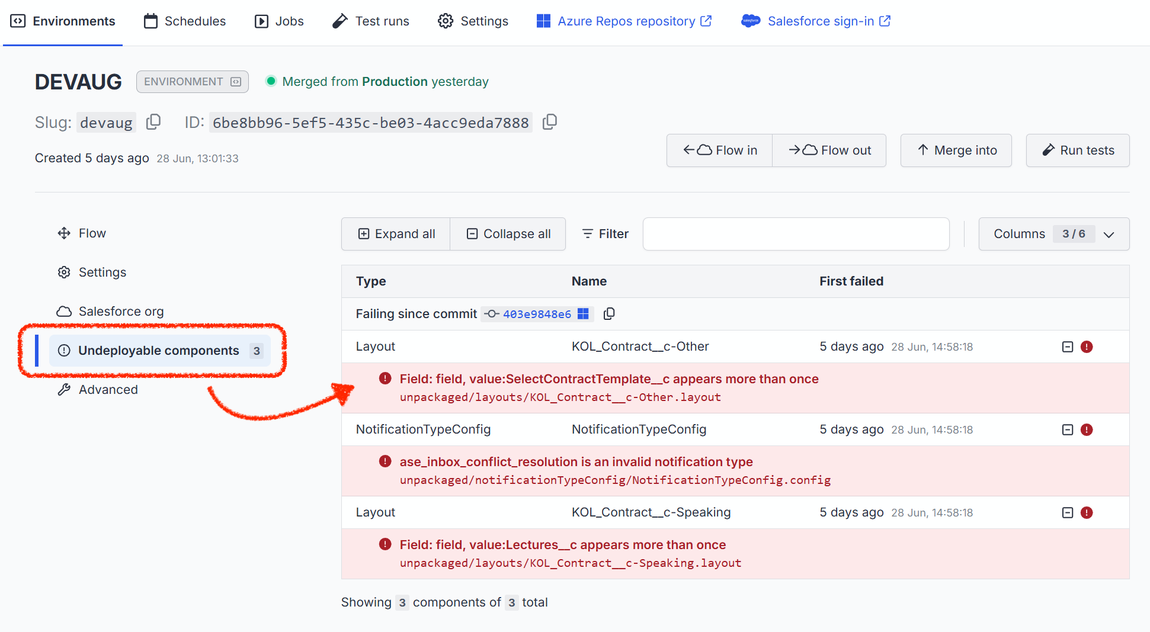Collapse all component rows
The image size is (1150, 632).
click(508, 234)
